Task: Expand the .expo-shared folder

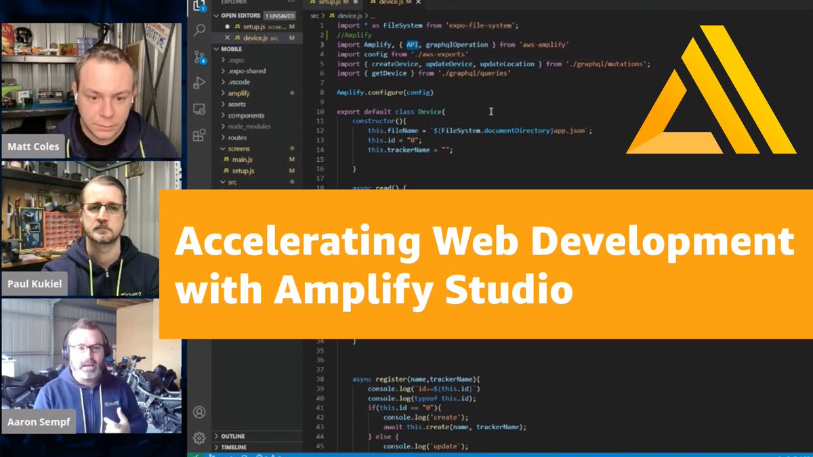Action: [224, 71]
